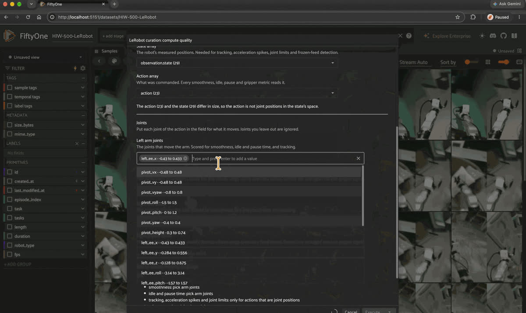Click the back arrow below Samples
Image resolution: width=526 pixels, height=313 pixels.
(100, 61)
